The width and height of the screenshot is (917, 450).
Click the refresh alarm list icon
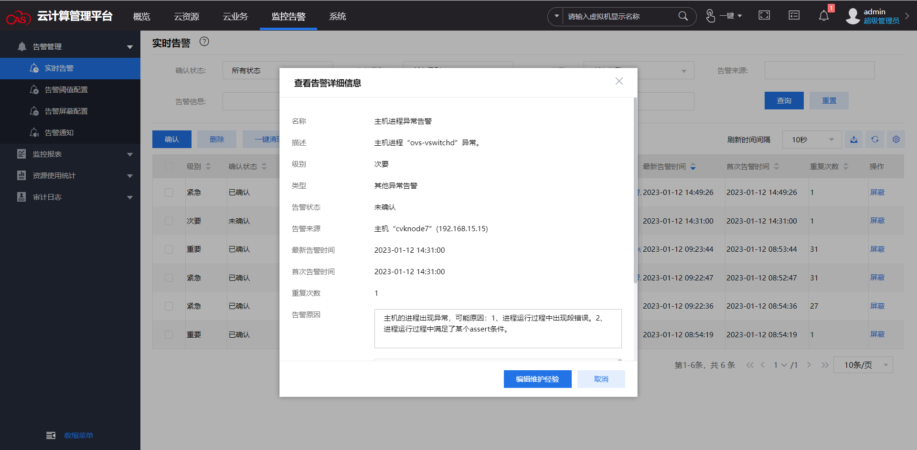tap(875, 139)
